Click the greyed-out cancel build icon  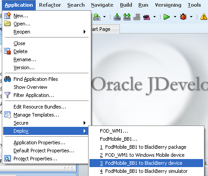137,17
